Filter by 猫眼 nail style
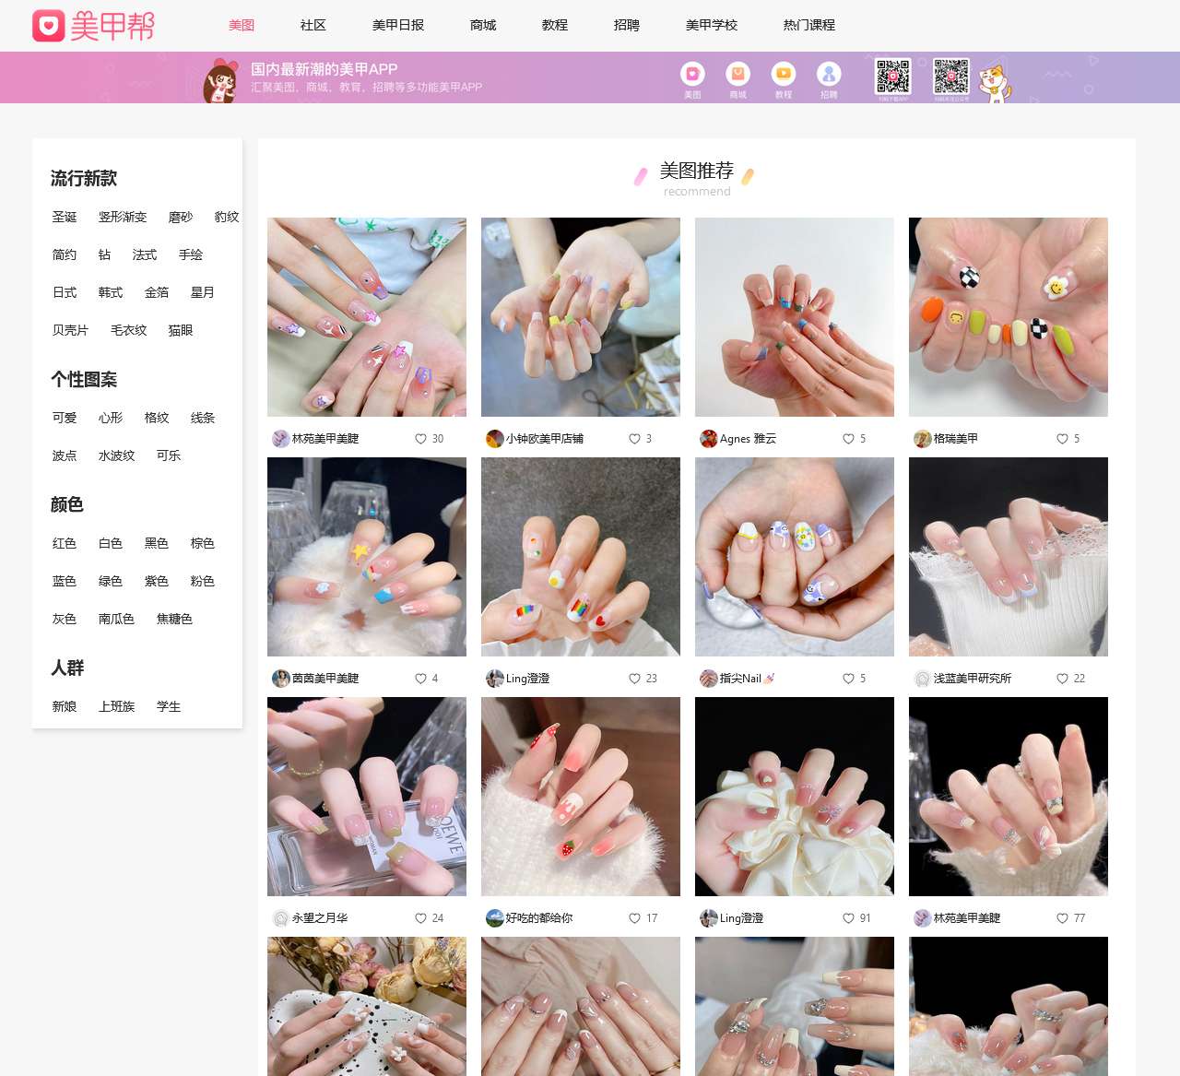 pos(181,330)
